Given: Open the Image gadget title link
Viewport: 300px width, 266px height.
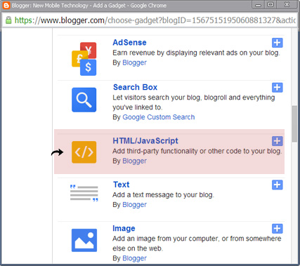Looking at the screenshot, I should [124, 228].
